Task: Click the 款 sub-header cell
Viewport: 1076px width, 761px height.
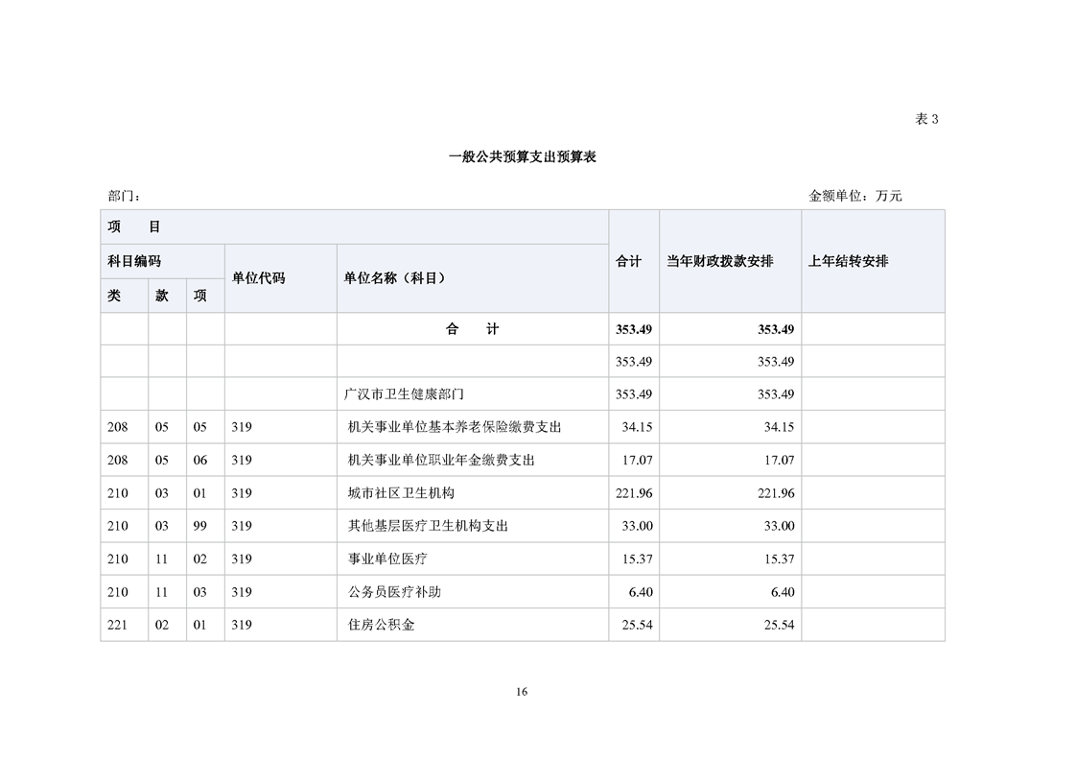Action: tap(168, 296)
